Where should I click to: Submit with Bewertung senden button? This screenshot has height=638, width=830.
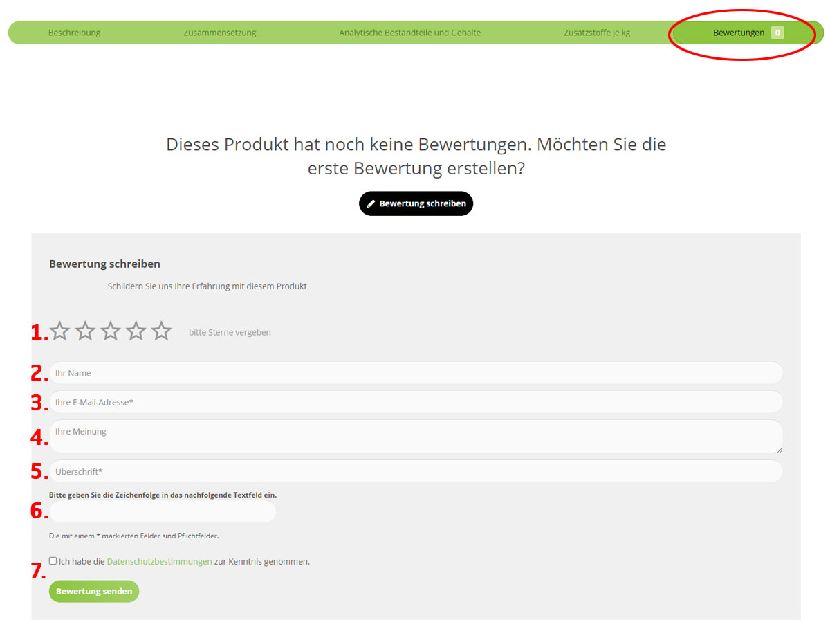click(x=94, y=592)
